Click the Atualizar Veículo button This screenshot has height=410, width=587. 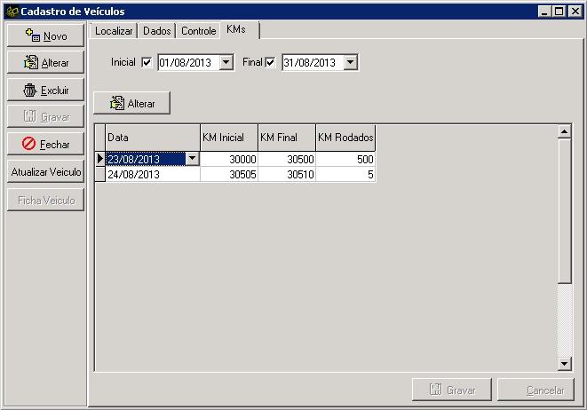pos(45,171)
